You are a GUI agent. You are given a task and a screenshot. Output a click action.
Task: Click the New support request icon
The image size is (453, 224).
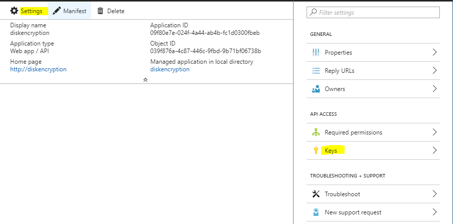316,212
